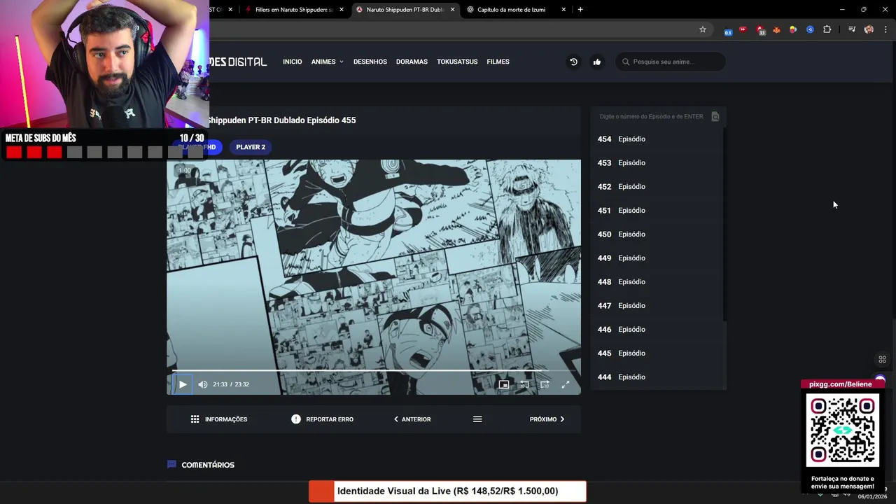
Task: Open a new browser tab
Action: 580,10
